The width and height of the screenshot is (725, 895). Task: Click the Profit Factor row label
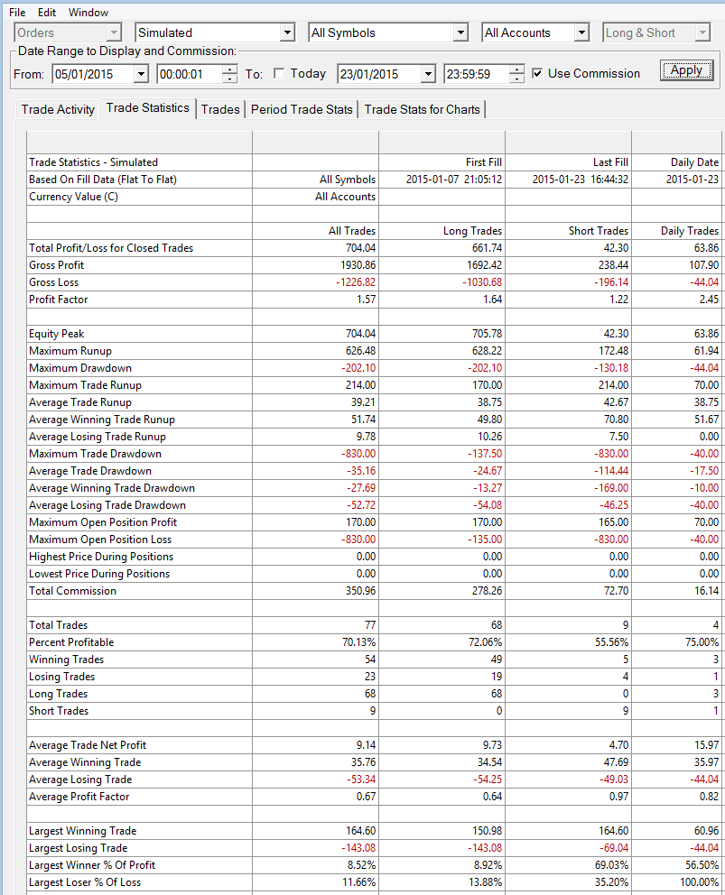click(59, 300)
